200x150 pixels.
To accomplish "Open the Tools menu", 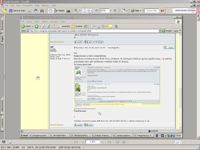I will pos(37,5).
